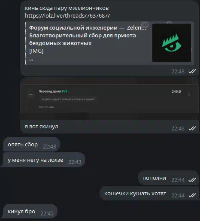
Task: Click the read receipt checks on "я вот скинул"
Action: point(192,128)
